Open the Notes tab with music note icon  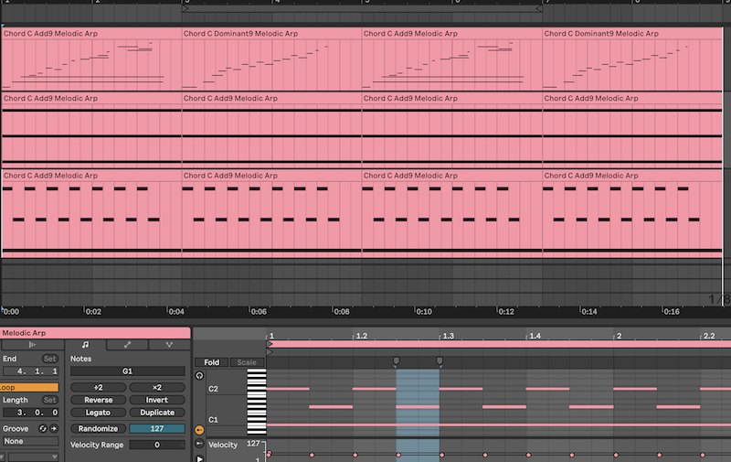pyautogui.click(x=85, y=345)
